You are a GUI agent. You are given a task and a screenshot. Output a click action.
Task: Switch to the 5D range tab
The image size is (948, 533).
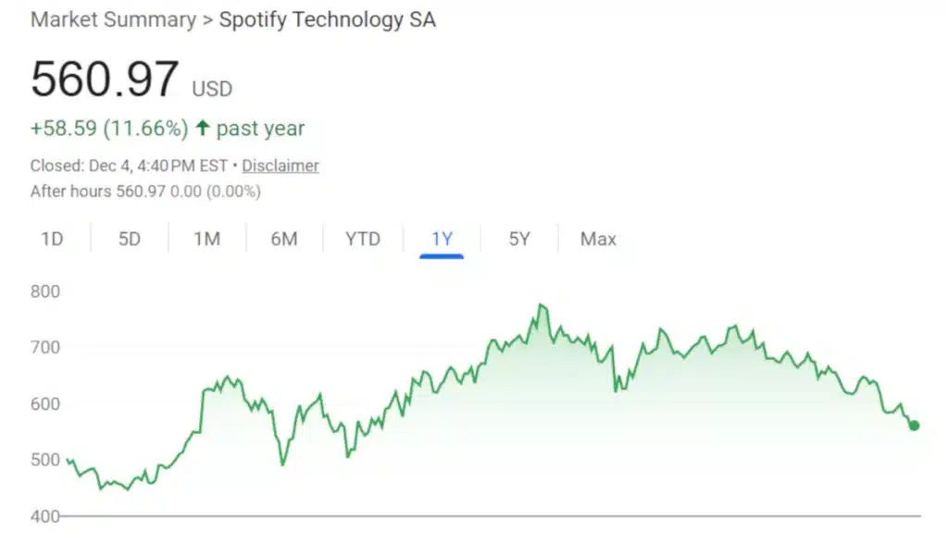coord(130,239)
